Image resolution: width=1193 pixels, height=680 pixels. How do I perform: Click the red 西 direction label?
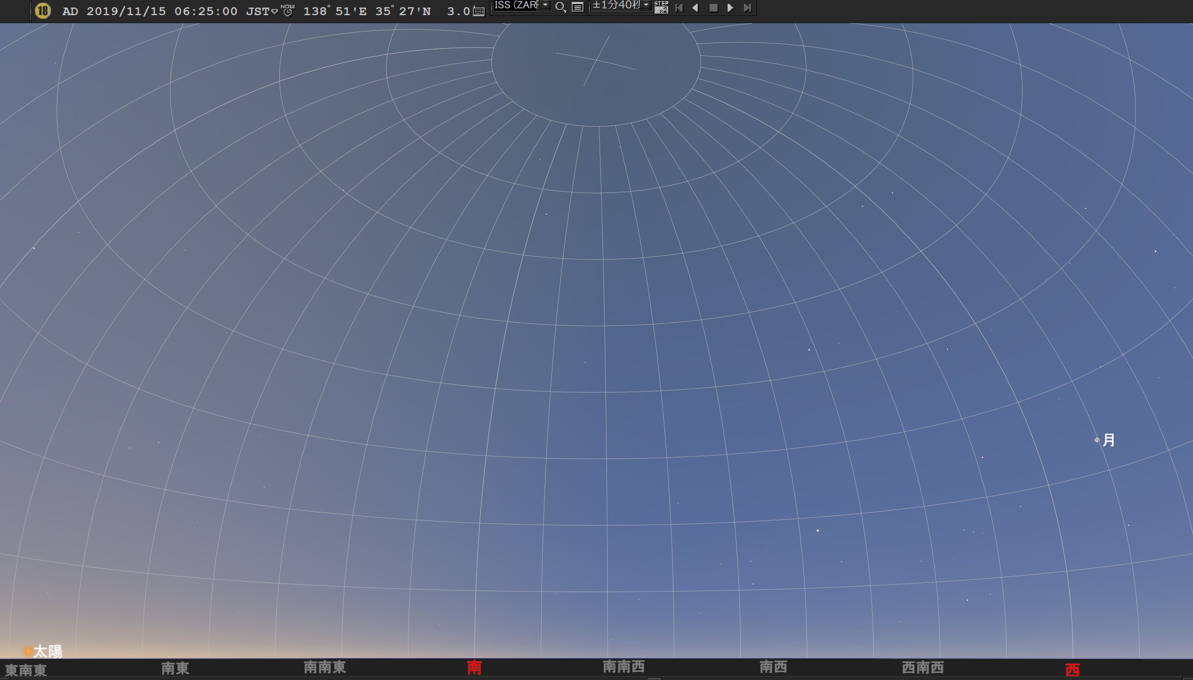tap(1073, 669)
